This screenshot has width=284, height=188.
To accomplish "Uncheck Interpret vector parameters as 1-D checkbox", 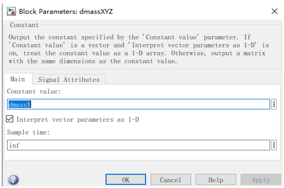I will pos(10,119).
